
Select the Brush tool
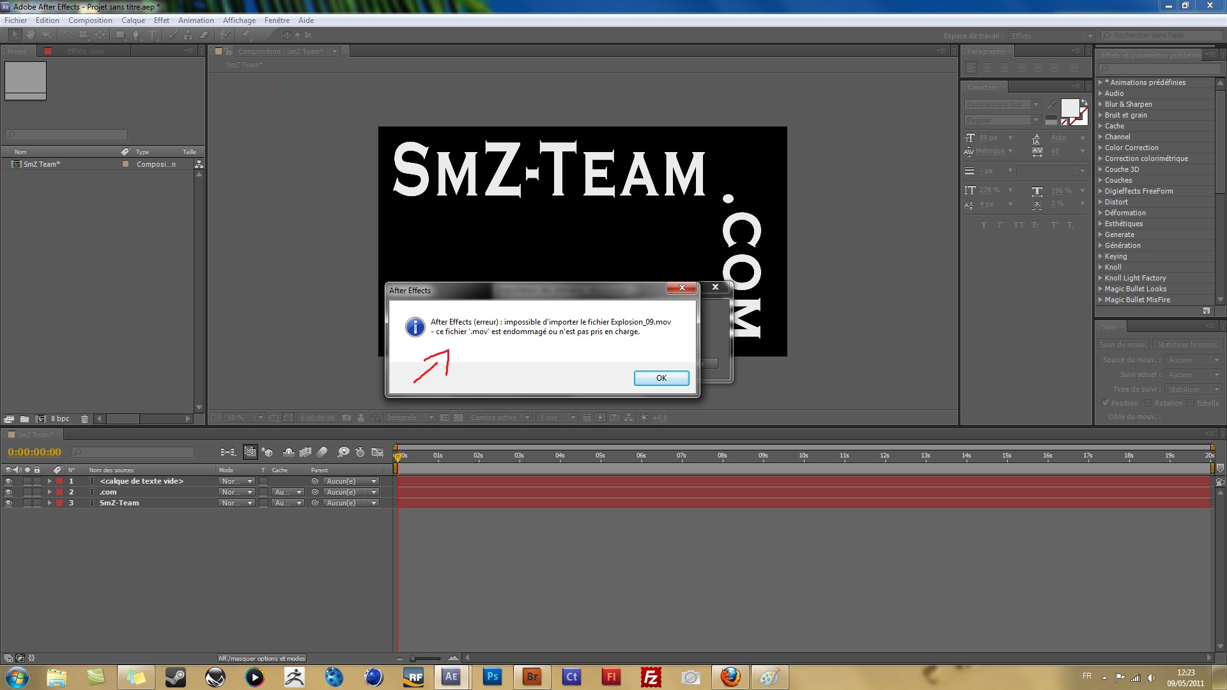pyautogui.click(x=174, y=35)
